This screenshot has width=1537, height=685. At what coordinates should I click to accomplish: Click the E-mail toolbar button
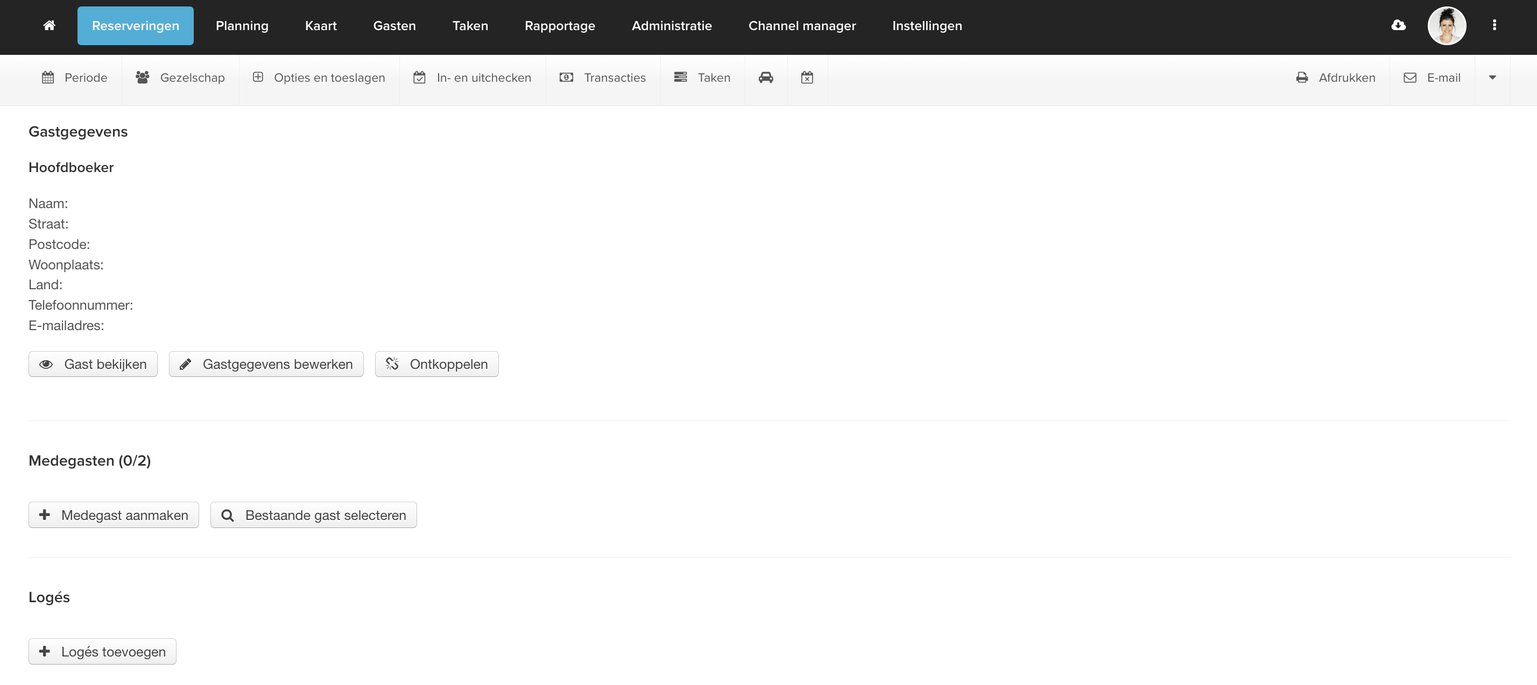coord(1432,77)
